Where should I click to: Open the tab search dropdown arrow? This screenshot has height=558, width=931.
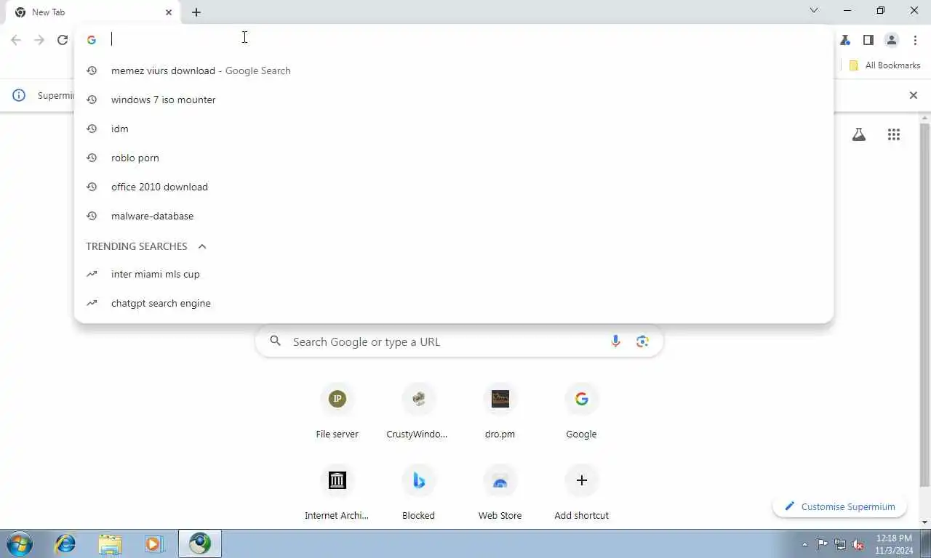coord(814,10)
